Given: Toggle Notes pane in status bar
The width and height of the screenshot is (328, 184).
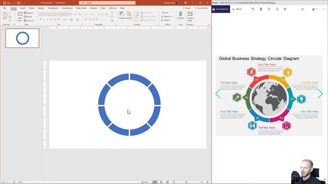Looking at the screenshot, I should click(x=145, y=182).
